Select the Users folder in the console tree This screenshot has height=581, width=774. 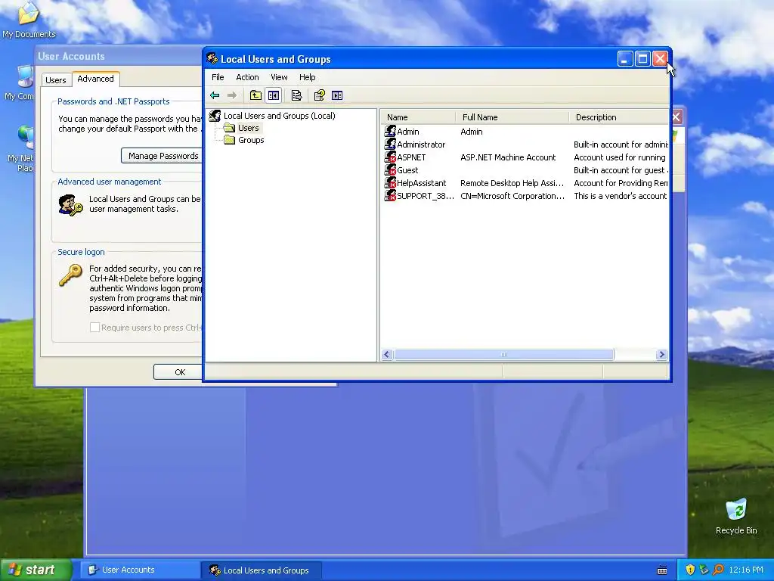pos(248,128)
